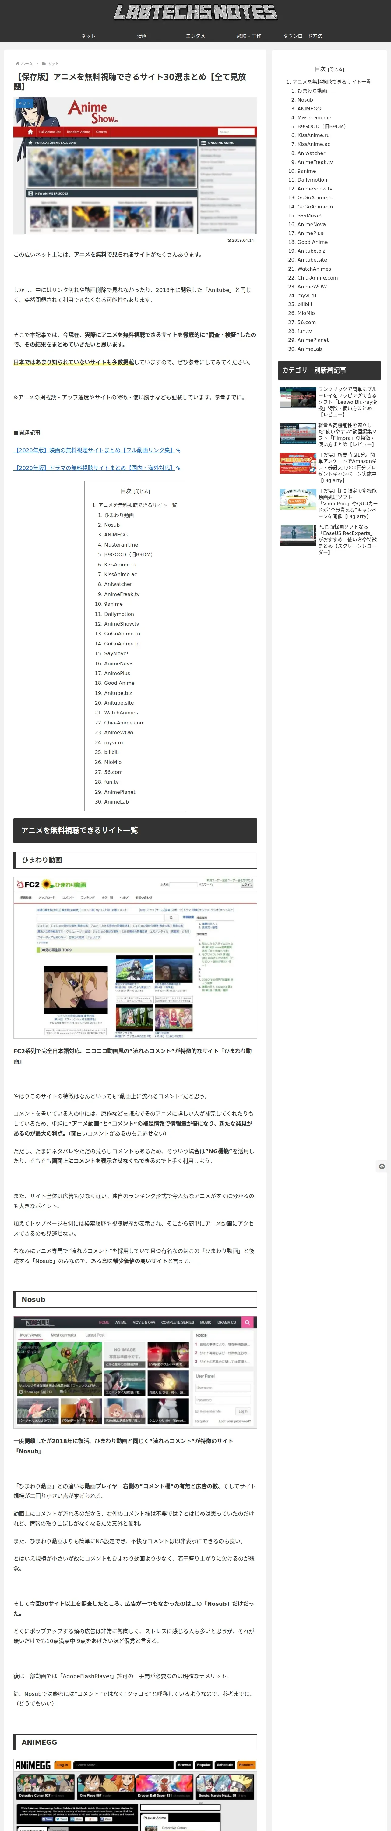This screenshot has height=1831, width=391.
Task: Select KissAnime.ac in the in-article 目次
Action: 121,574
